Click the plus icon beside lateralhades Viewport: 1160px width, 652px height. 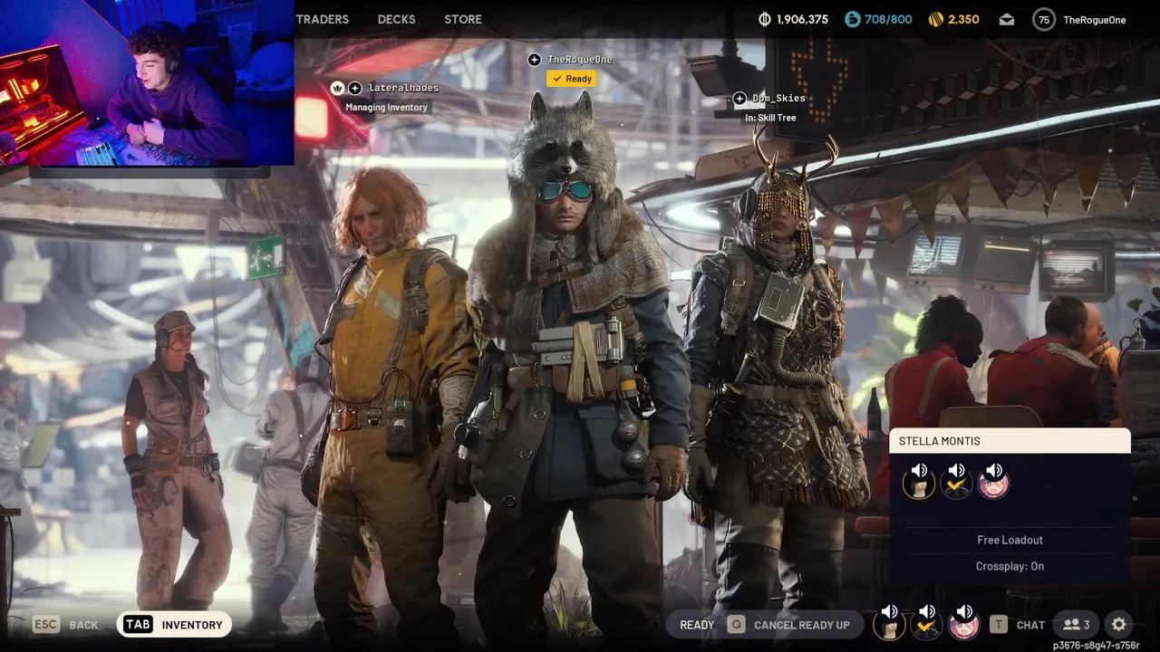click(x=355, y=88)
